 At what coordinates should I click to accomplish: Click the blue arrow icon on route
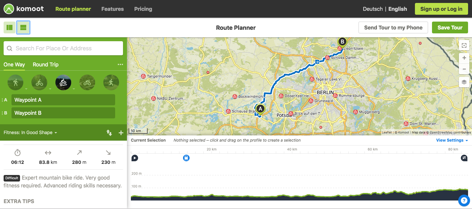317,61
